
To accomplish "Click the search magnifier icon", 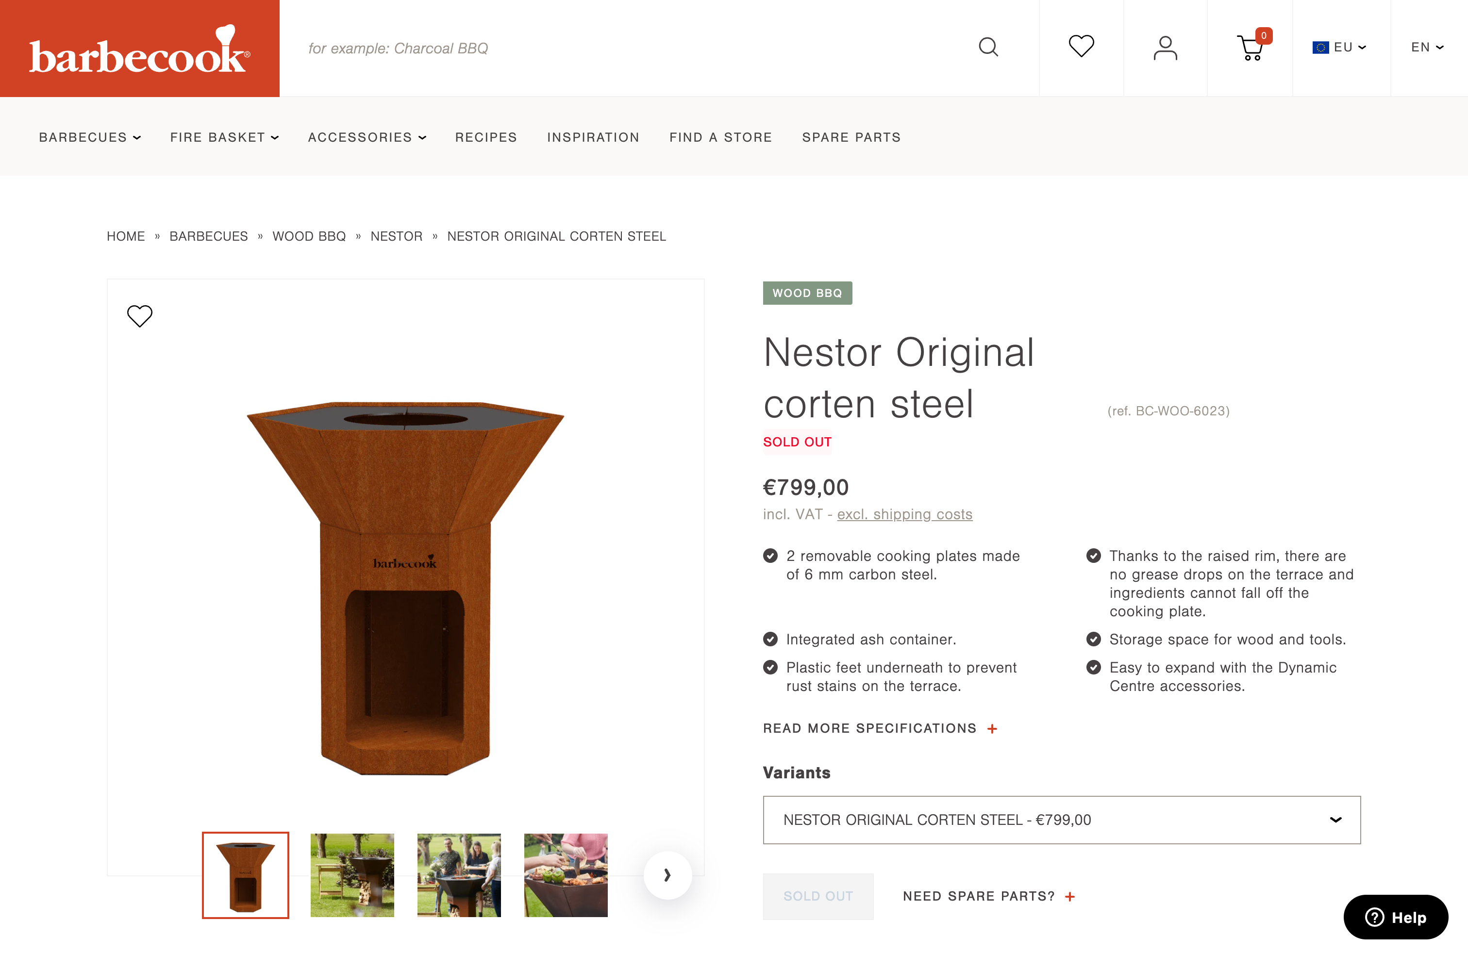I will [988, 47].
